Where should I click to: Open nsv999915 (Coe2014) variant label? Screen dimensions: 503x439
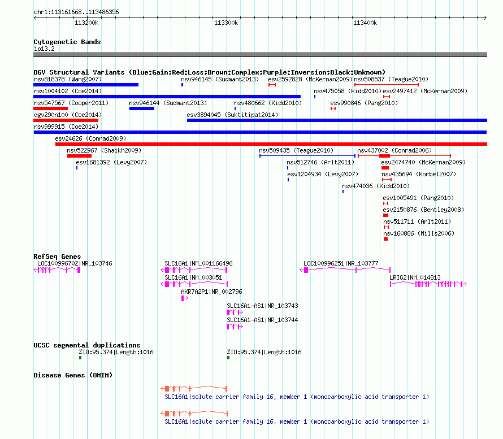coord(66,127)
